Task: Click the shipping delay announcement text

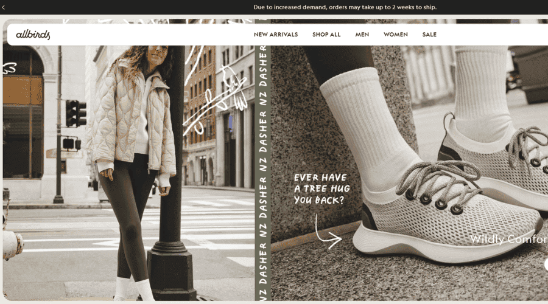Action: (345, 7)
